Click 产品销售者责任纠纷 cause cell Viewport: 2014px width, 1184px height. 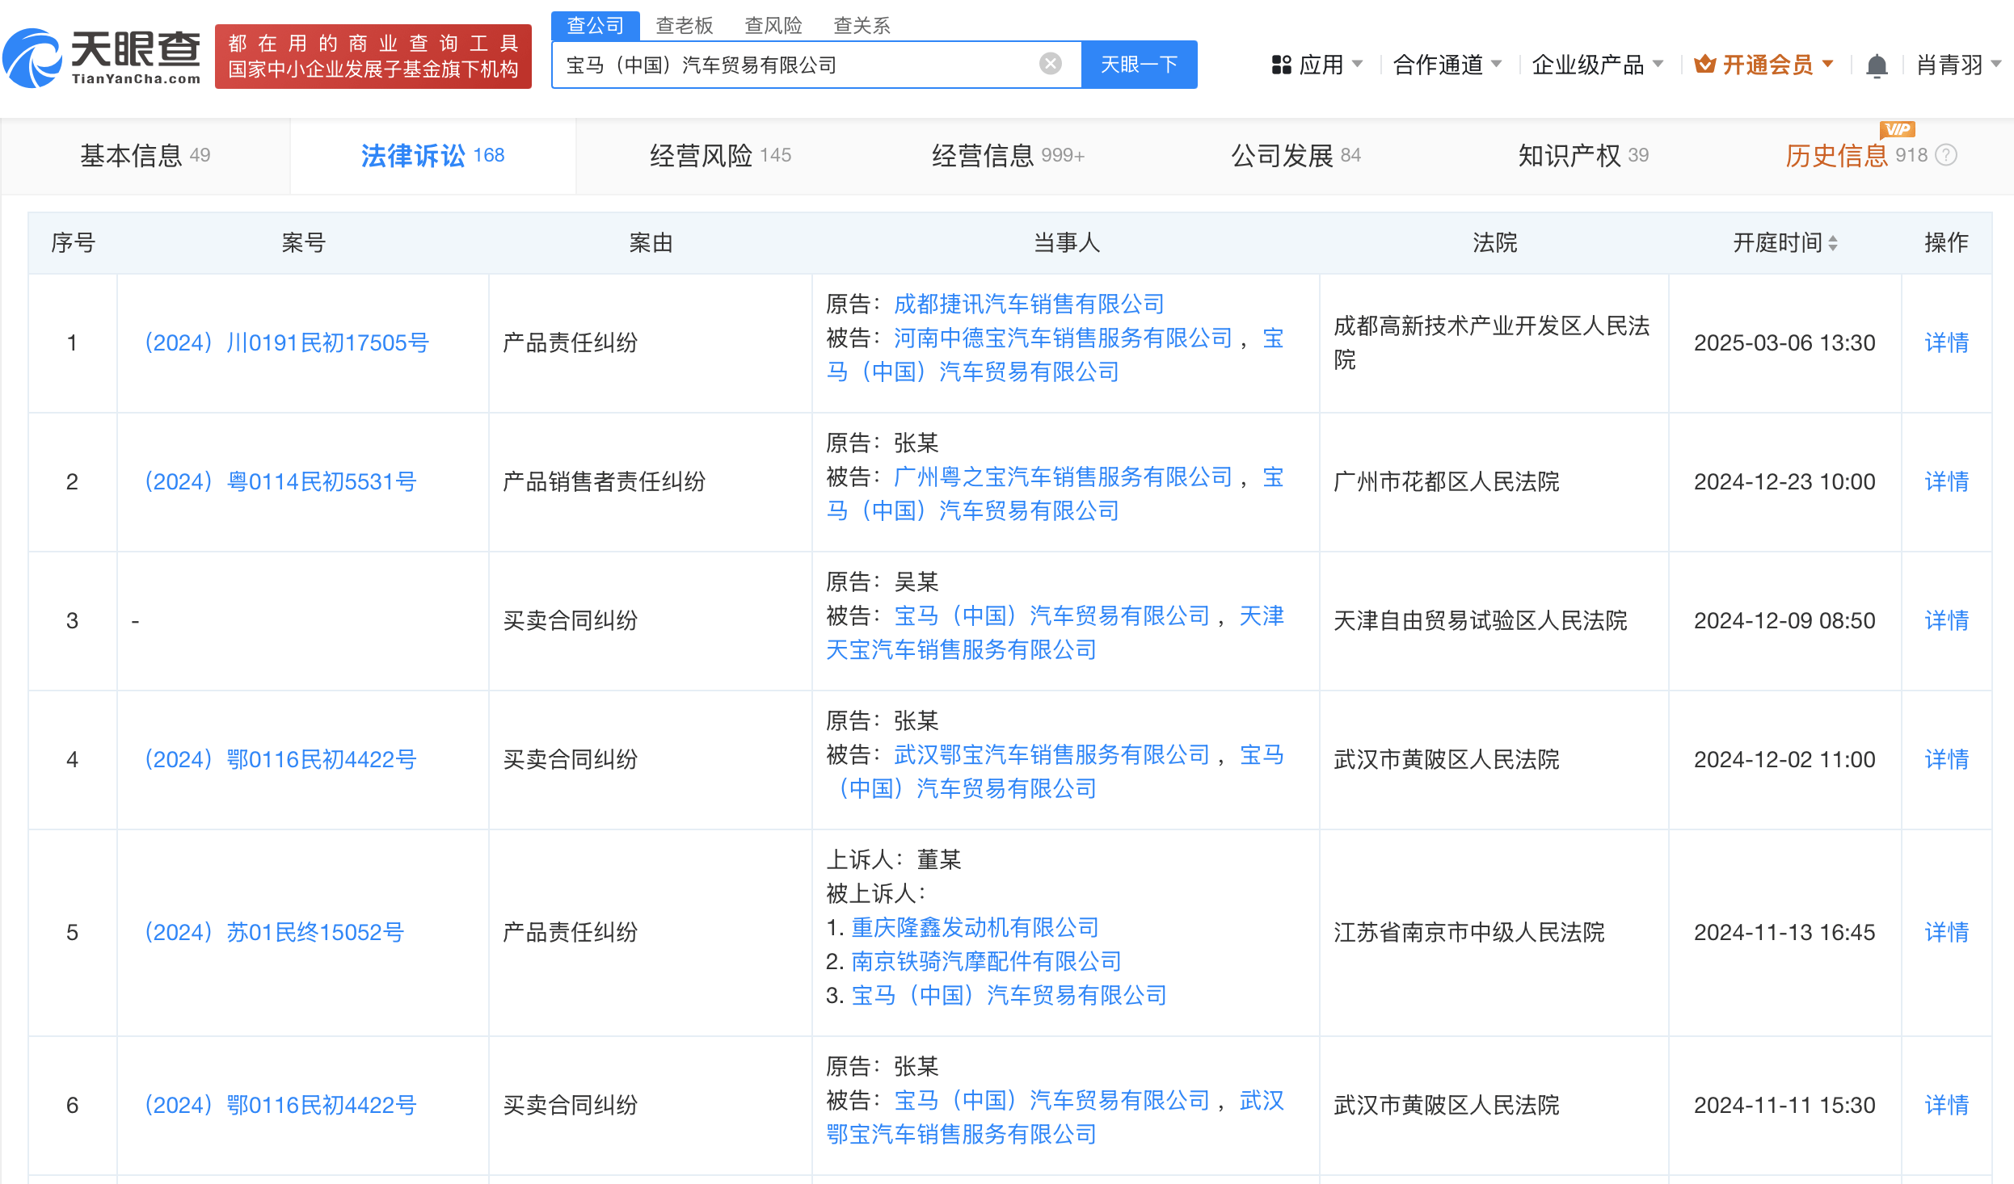point(604,481)
